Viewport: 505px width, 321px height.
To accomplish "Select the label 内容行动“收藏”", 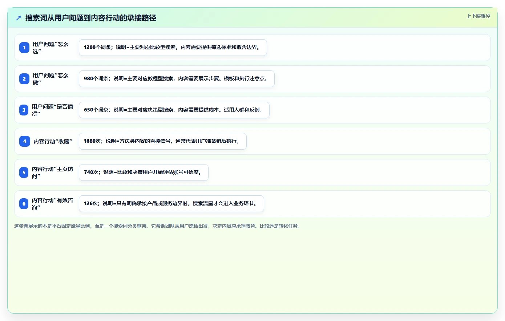I will point(53,141).
